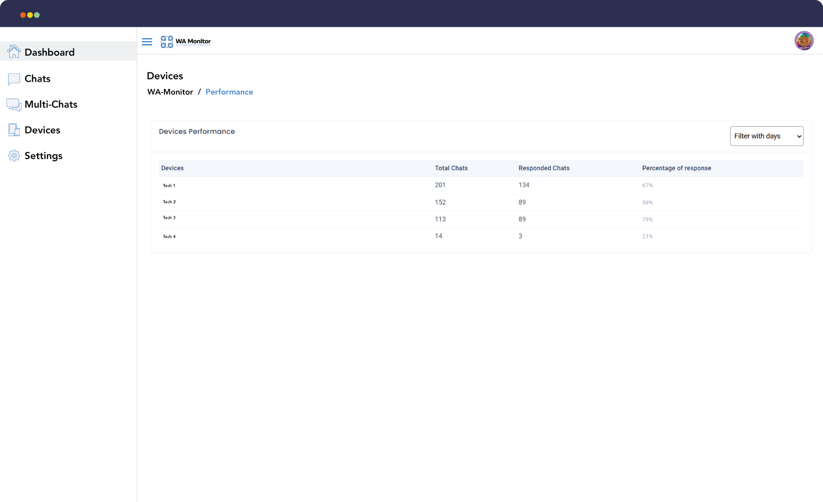
Task: Click the Settings gear icon
Action: (x=14, y=156)
